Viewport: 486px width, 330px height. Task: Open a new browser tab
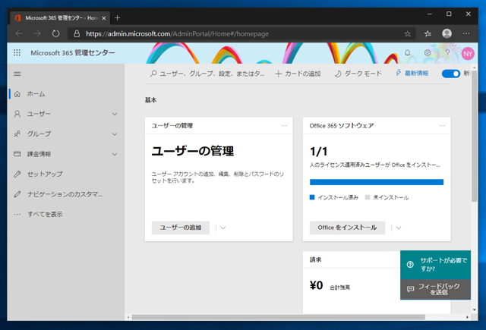117,18
